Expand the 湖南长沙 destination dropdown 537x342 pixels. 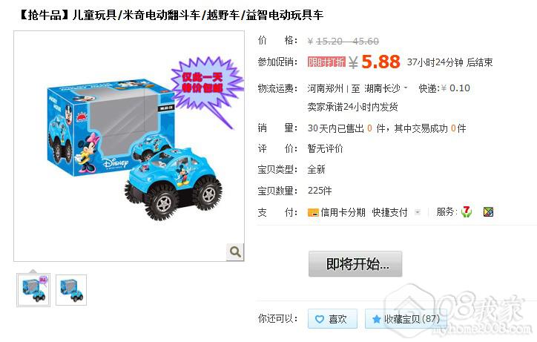click(406, 88)
